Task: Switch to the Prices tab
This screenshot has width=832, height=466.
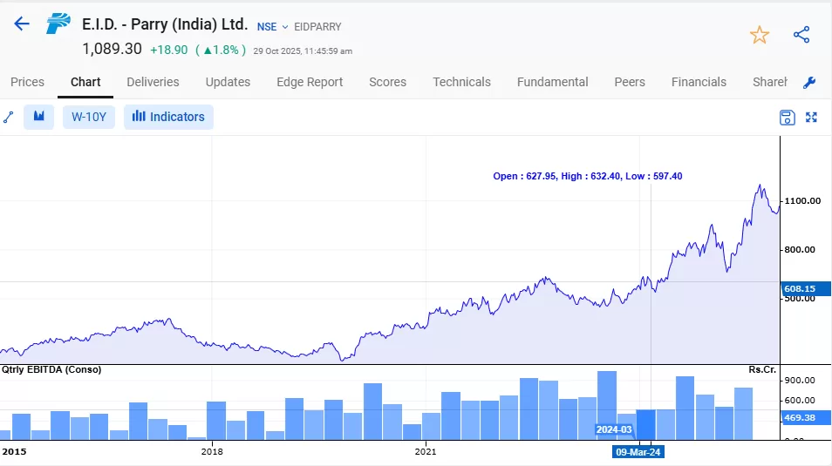Action: click(27, 82)
